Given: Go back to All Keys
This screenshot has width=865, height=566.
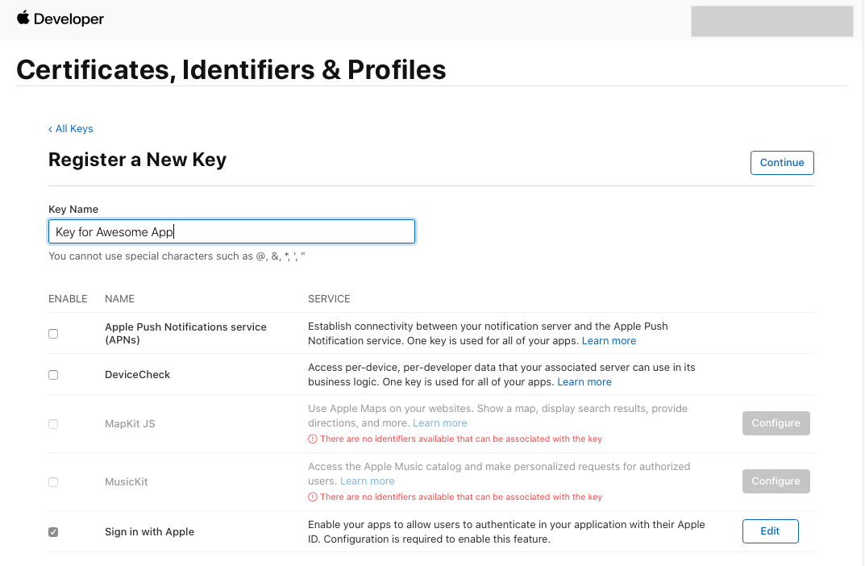Looking at the screenshot, I should [71, 129].
